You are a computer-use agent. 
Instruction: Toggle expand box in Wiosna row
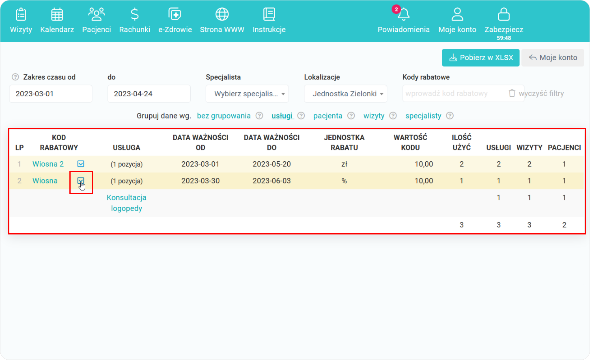click(81, 180)
